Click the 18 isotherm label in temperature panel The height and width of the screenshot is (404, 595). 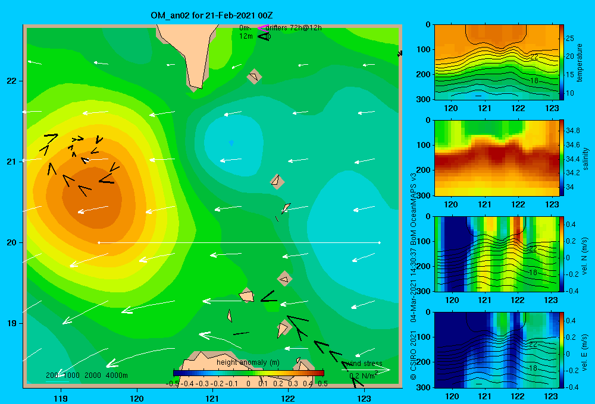tap(534, 81)
